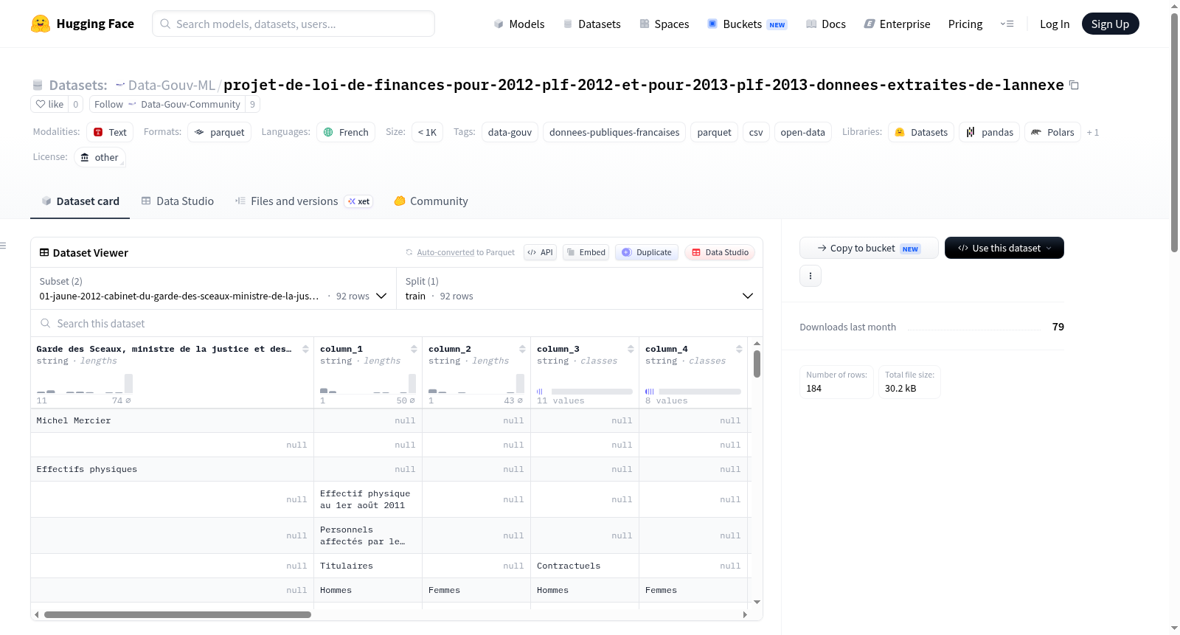Image resolution: width=1180 pixels, height=635 pixels.
Task: Go to Spaces in the top navigation
Action: coord(664,24)
